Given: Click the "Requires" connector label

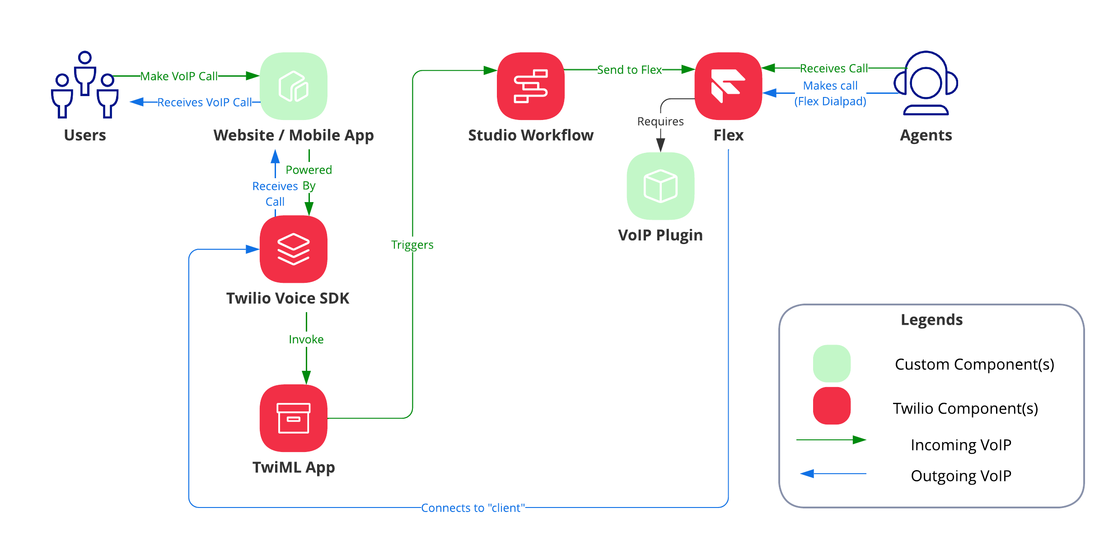Looking at the screenshot, I should click(660, 122).
